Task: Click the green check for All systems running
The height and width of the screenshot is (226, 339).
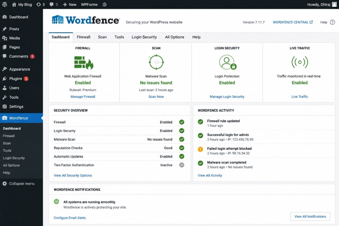Action: click(x=56, y=202)
